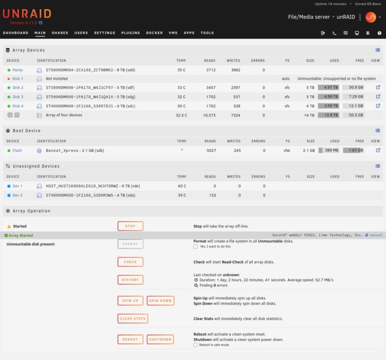This screenshot has width=386, height=360.
Task: Click Flash green status indicator
Action: coord(9,150)
